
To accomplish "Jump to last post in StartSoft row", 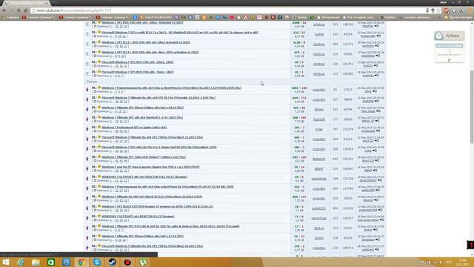I will point(377,121).
